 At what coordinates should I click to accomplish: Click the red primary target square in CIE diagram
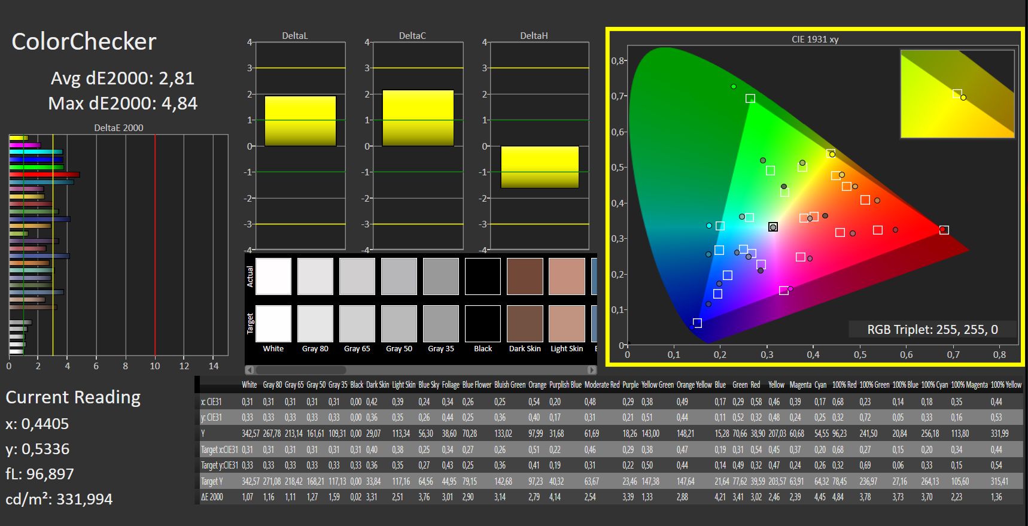[944, 230]
